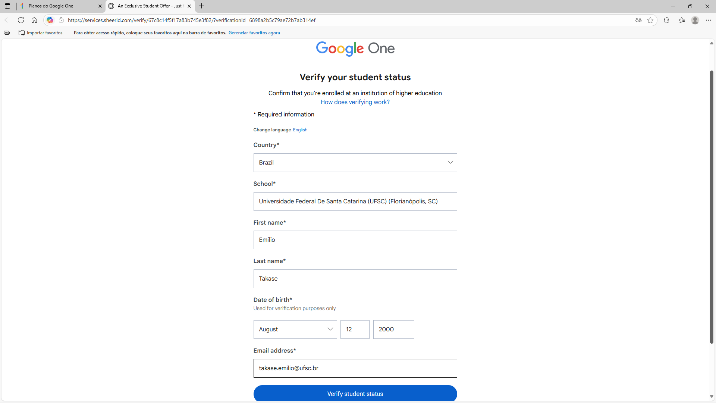Click the translate page icon
This screenshot has width=716, height=403.
638,20
